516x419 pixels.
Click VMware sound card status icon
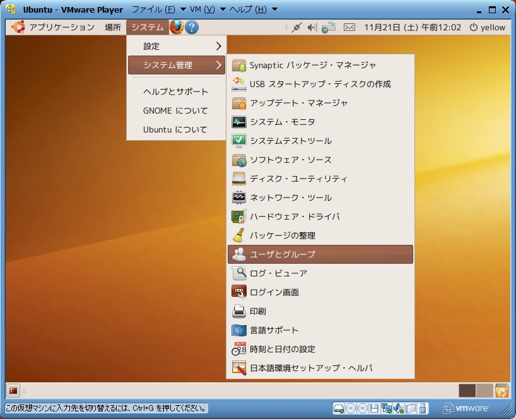click(398, 408)
